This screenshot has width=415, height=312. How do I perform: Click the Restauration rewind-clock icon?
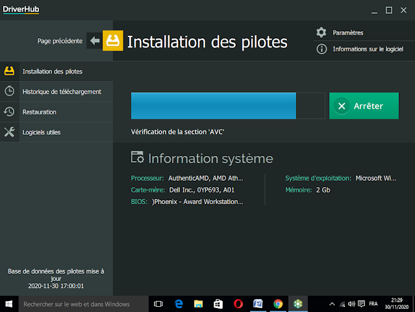click(9, 112)
